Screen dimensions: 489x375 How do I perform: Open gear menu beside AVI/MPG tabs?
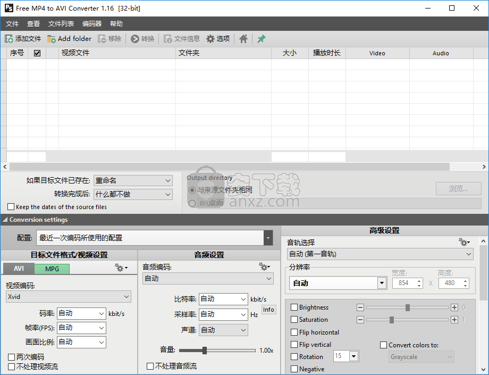pyautogui.click(x=121, y=268)
